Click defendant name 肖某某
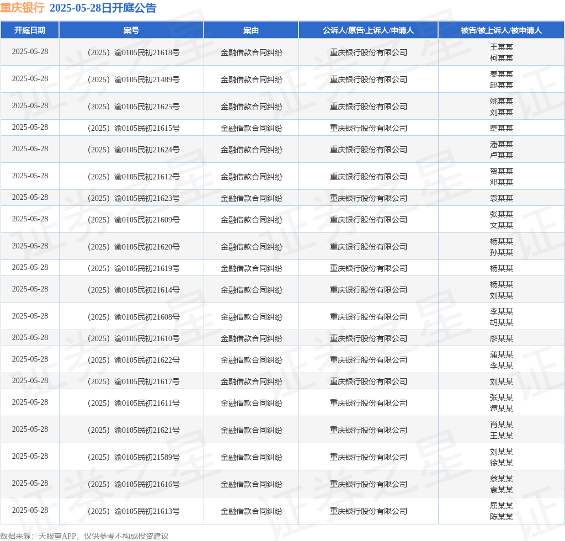 click(x=501, y=425)
